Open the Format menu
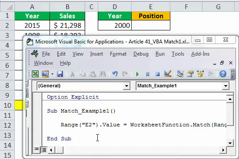This screenshot has height=159, width=239. pyautogui.click(x=118, y=54)
